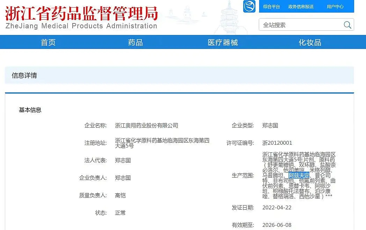
Task: Click the 有效期至 label
Action: point(243,225)
